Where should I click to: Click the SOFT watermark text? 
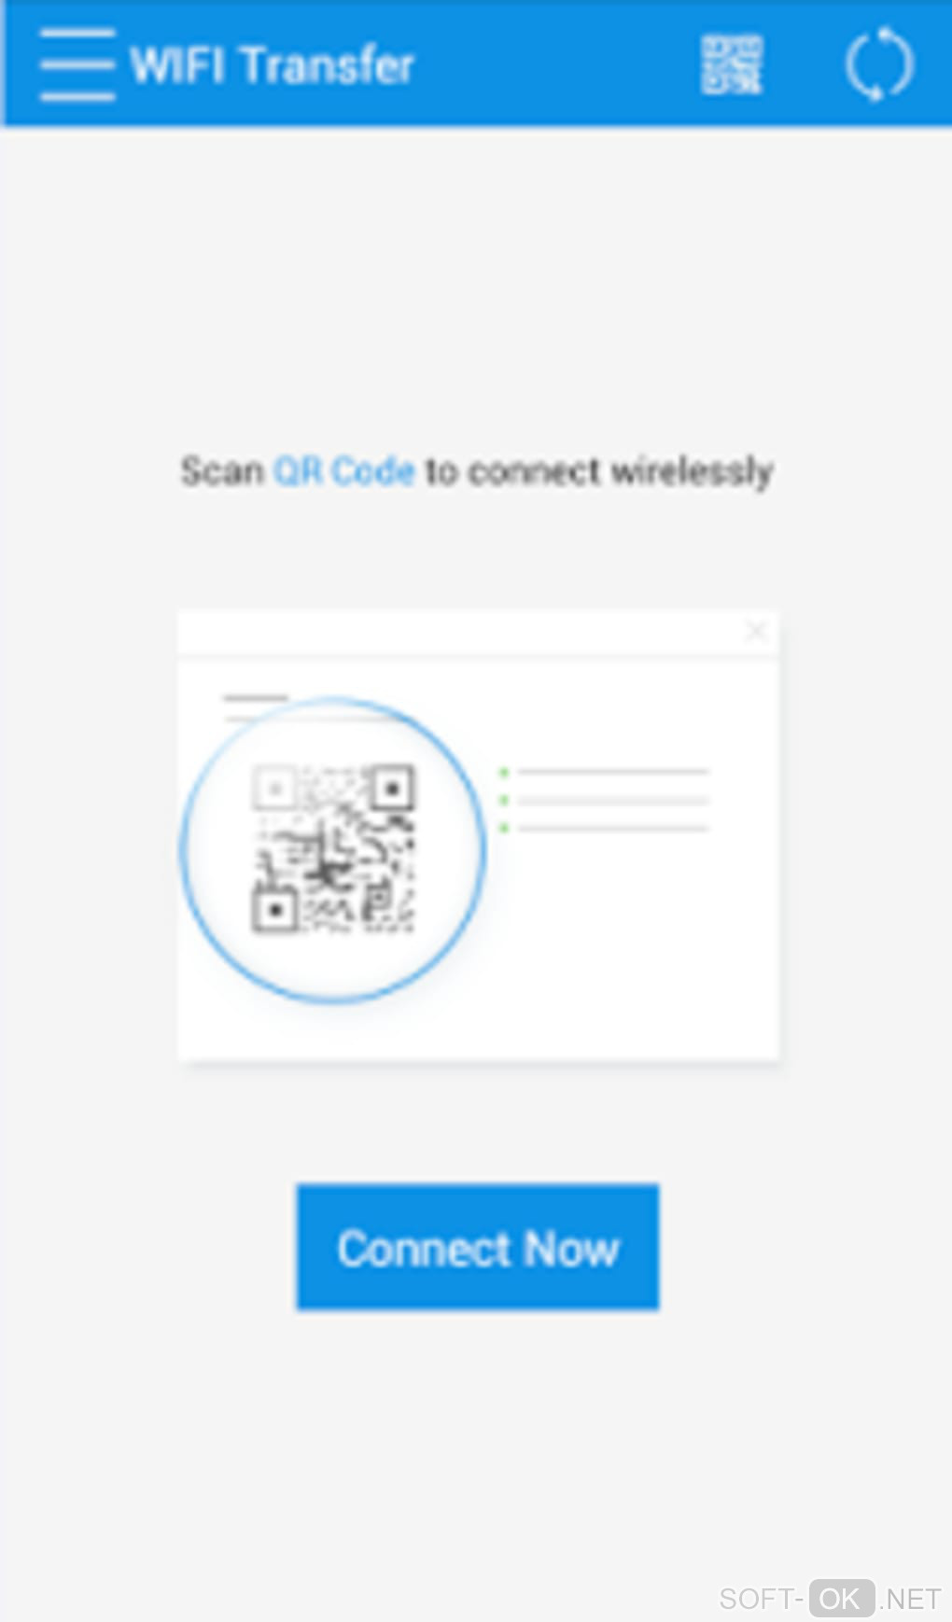tap(756, 1599)
